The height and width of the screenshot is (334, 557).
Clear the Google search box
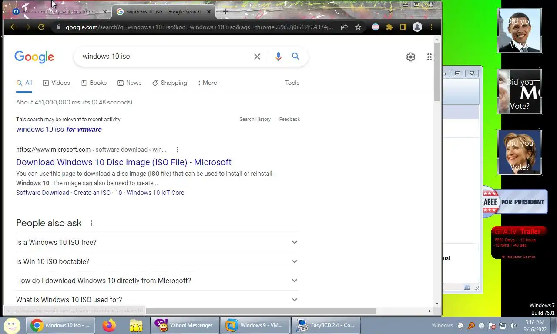coord(257,57)
